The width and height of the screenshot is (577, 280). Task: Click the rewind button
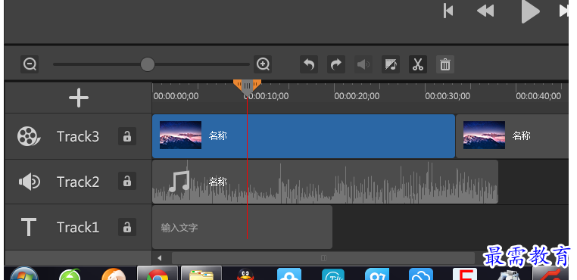(x=485, y=11)
